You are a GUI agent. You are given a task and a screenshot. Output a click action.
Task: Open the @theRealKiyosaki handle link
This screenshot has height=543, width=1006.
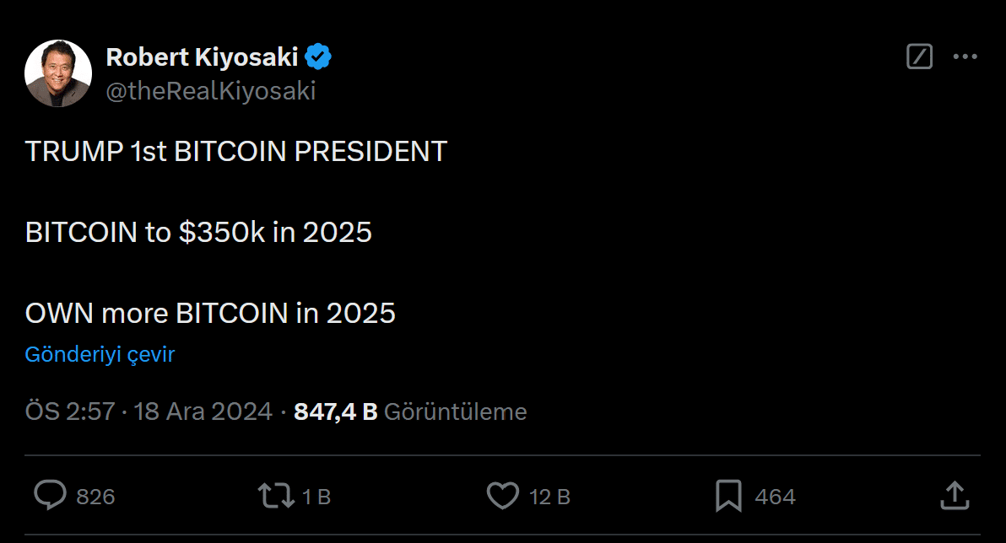coord(211,90)
